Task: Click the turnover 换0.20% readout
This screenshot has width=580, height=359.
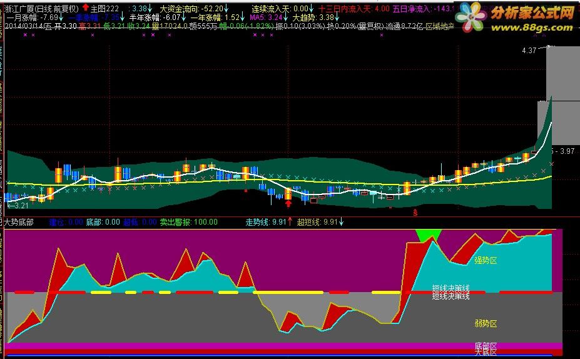Action: [x=342, y=26]
